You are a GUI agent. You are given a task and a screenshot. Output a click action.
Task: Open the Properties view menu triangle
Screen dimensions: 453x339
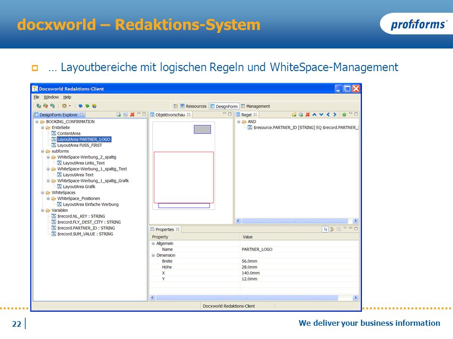[x=345, y=228]
